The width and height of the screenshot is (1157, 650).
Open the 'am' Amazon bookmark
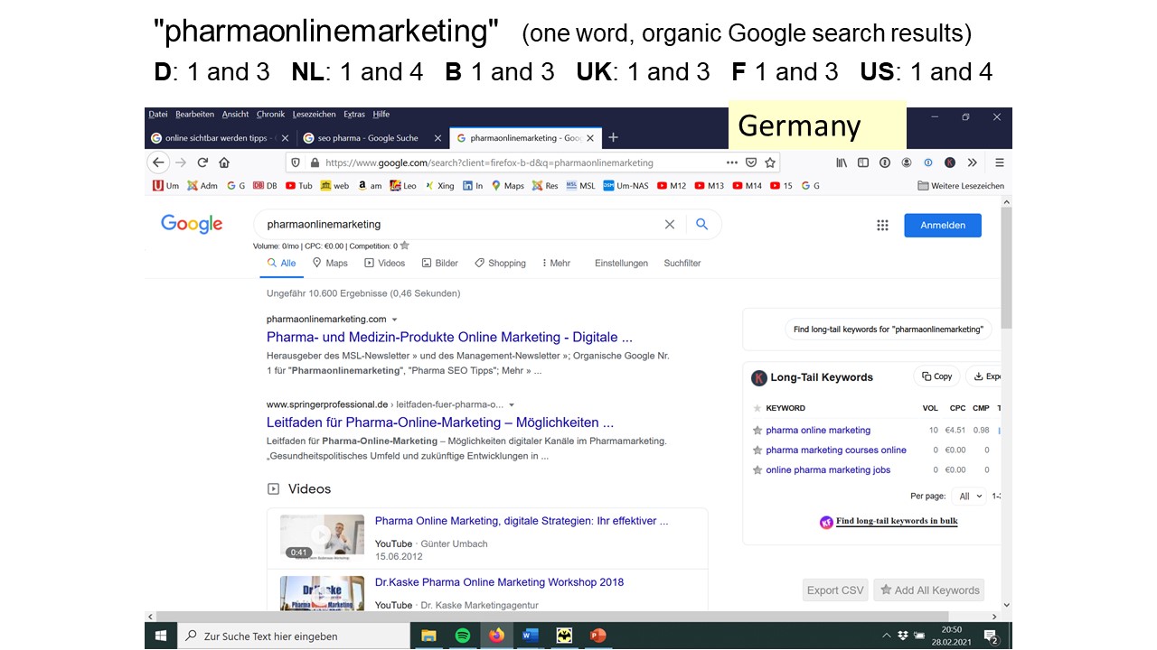(370, 186)
